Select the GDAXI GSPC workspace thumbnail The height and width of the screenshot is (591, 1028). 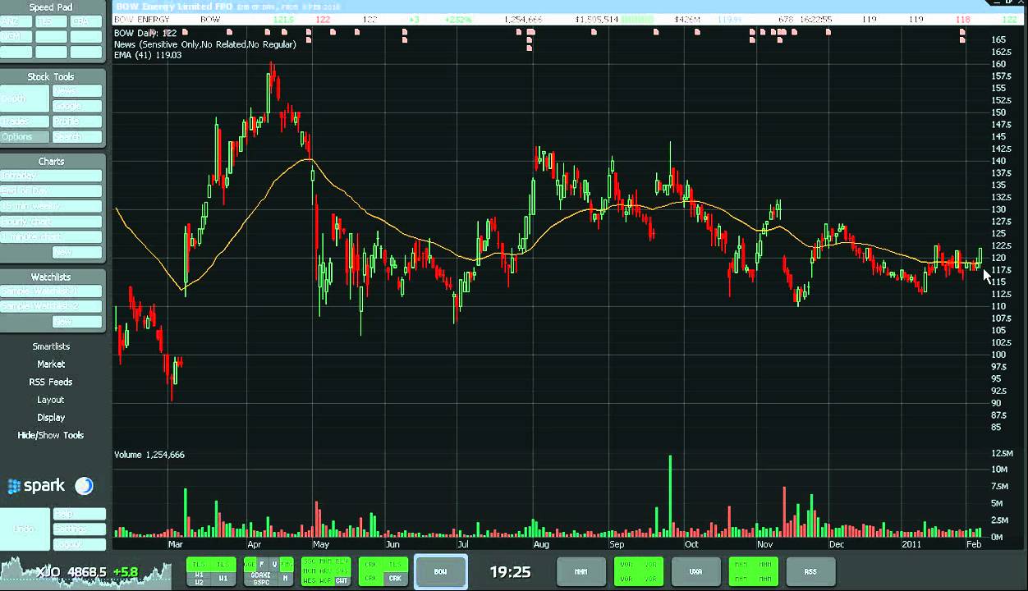pos(268,571)
